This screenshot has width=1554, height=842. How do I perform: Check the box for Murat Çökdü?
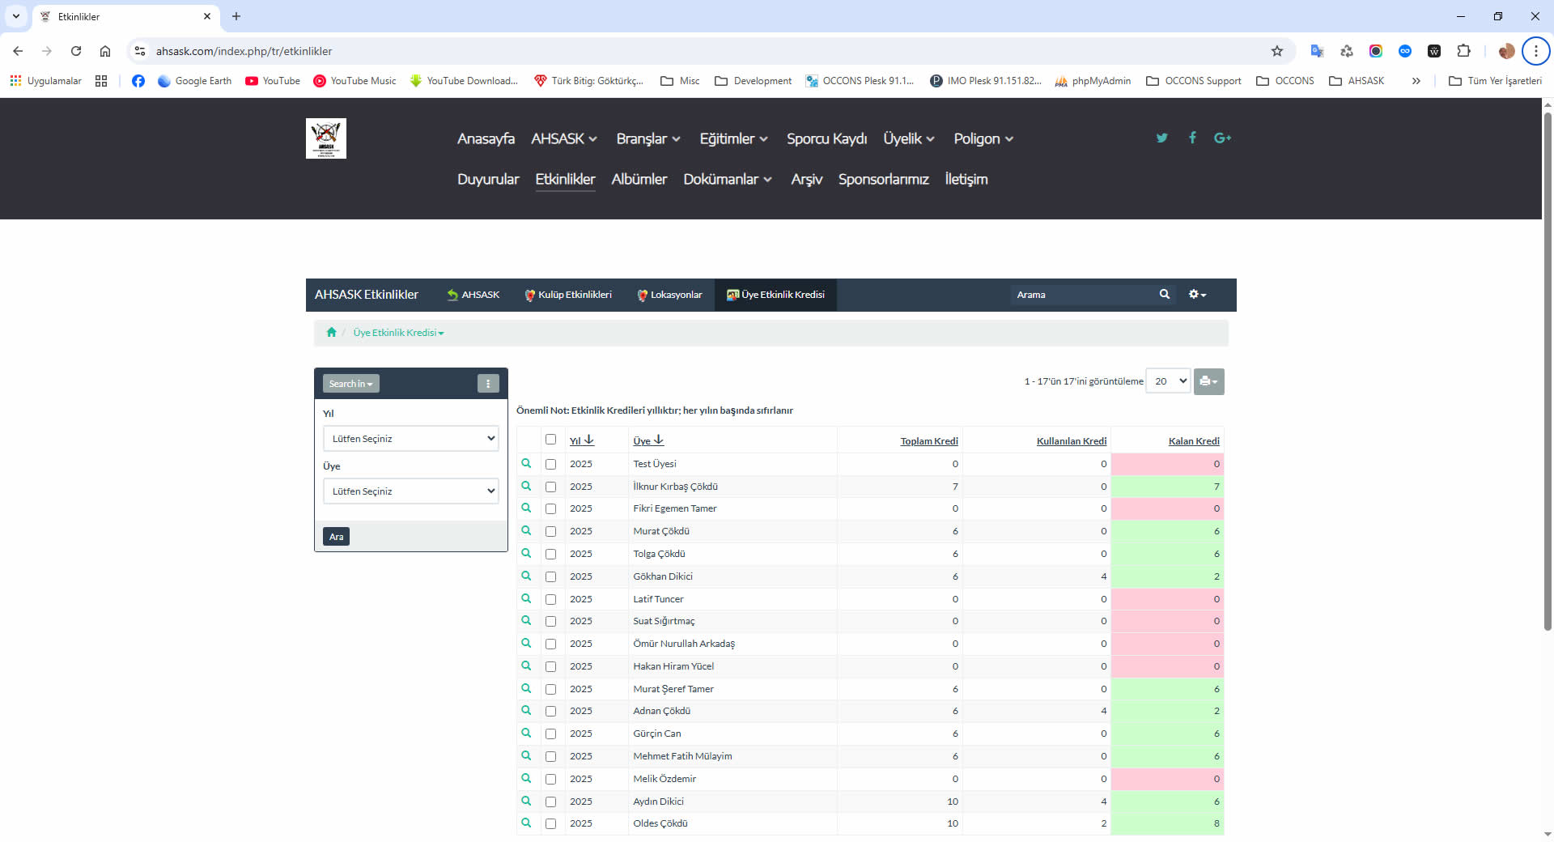point(550,532)
